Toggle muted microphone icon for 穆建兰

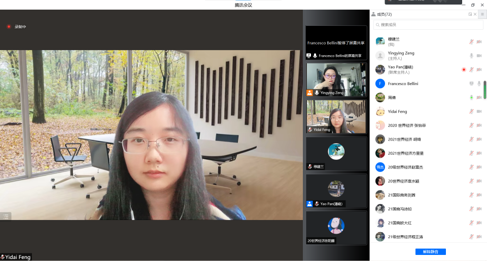pos(471,41)
